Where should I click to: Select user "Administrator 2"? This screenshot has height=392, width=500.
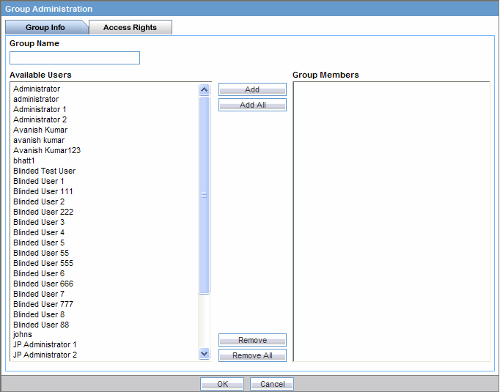pyautogui.click(x=40, y=119)
